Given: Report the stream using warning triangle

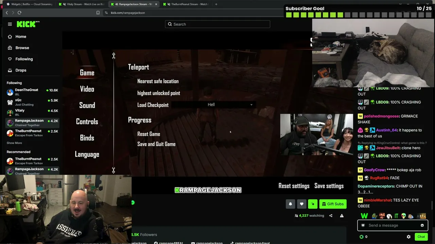Looking at the screenshot, I should tap(342, 216).
